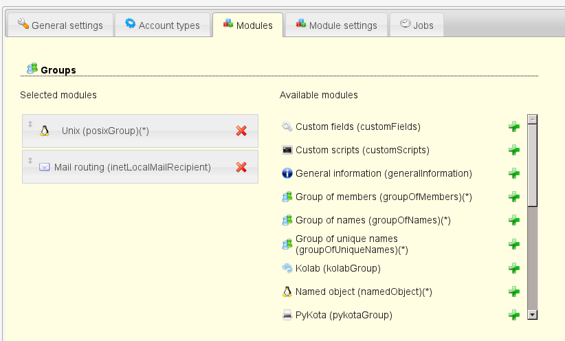This screenshot has width=565, height=341.
Task: Add the Kolab group module
Action: pos(513,268)
